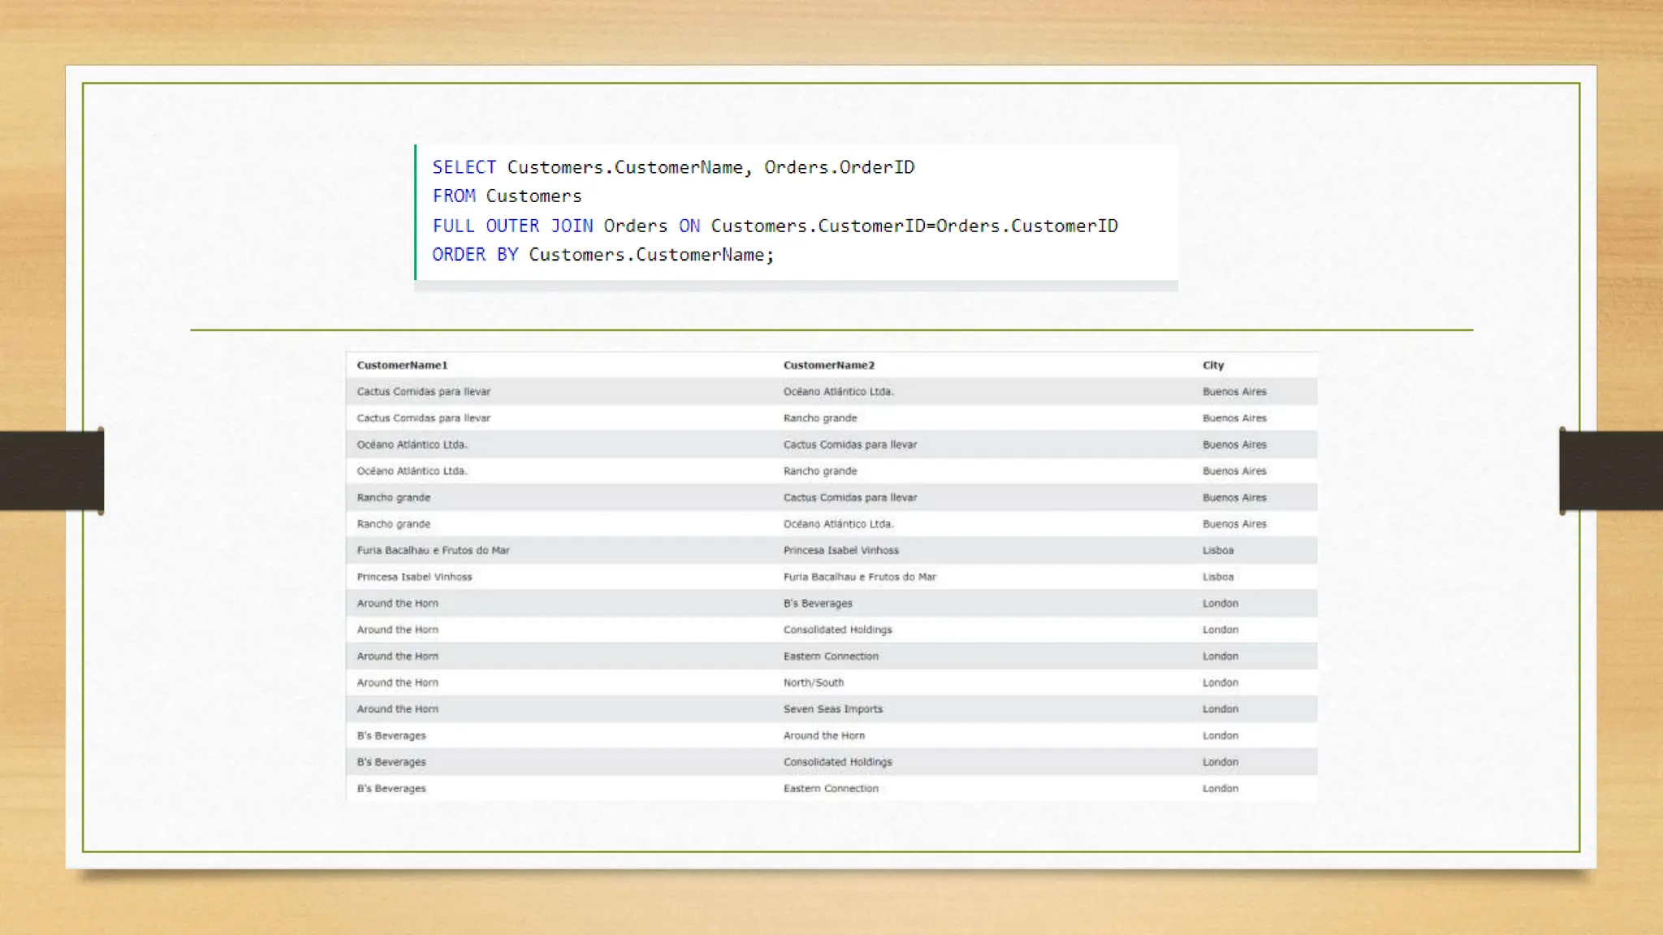This screenshot has width=1663, height=935.
Task: Click the dark tab on left slide edge
Action: point(51,471)
